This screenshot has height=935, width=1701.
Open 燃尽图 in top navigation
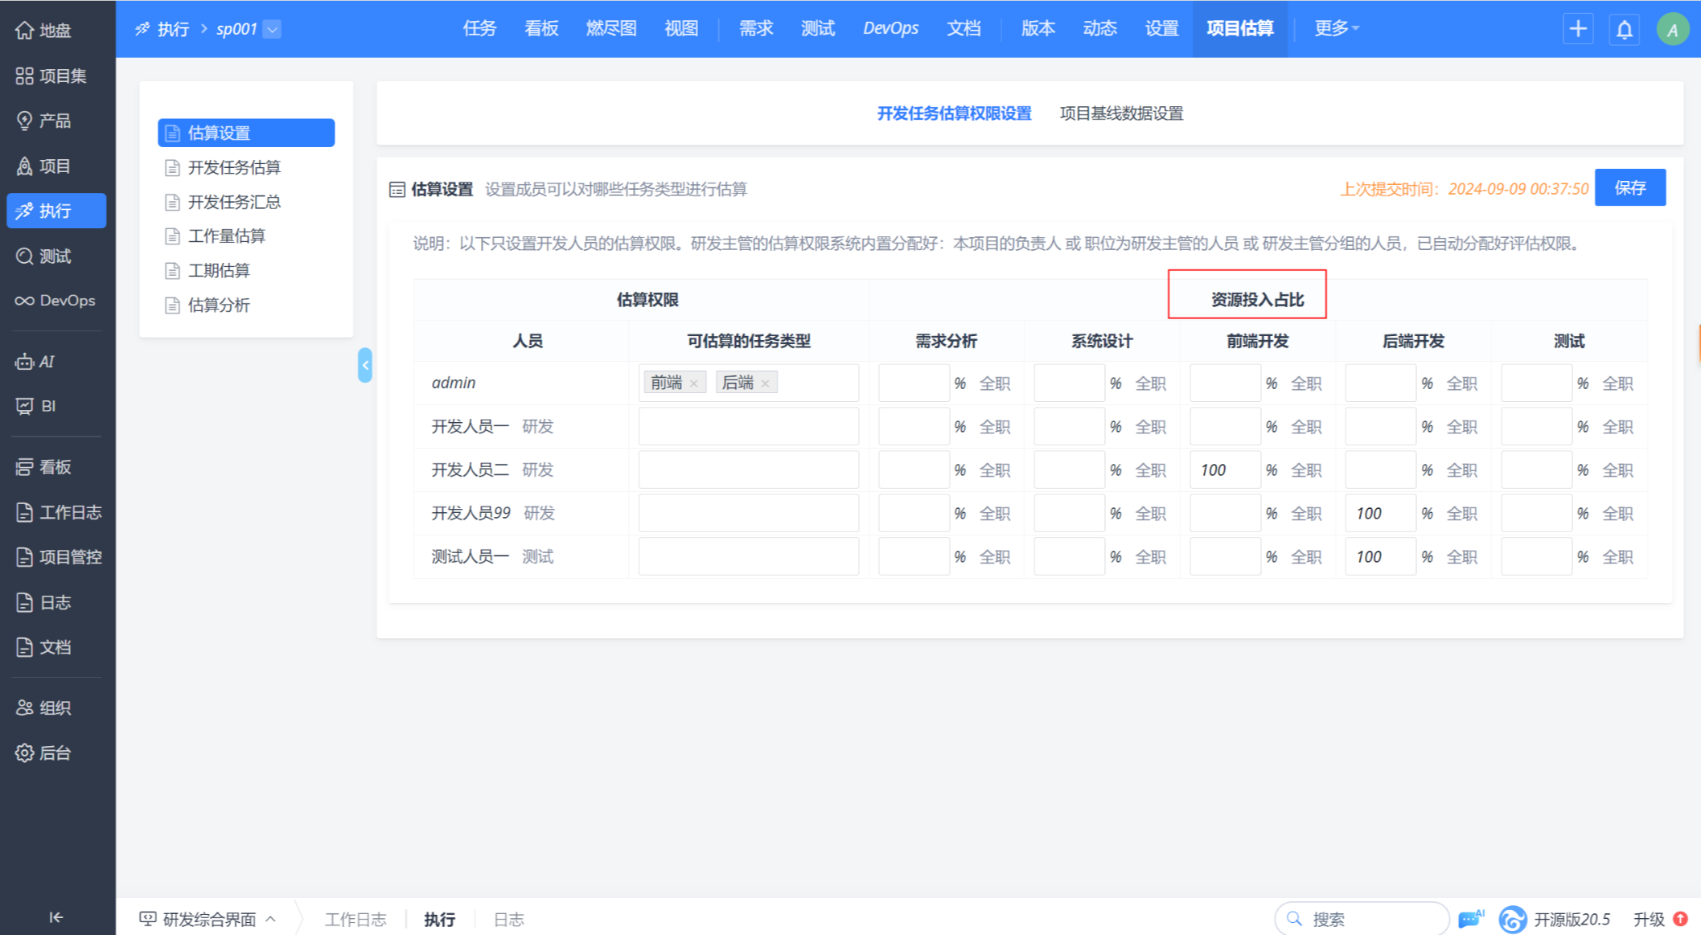click(610, 29)
